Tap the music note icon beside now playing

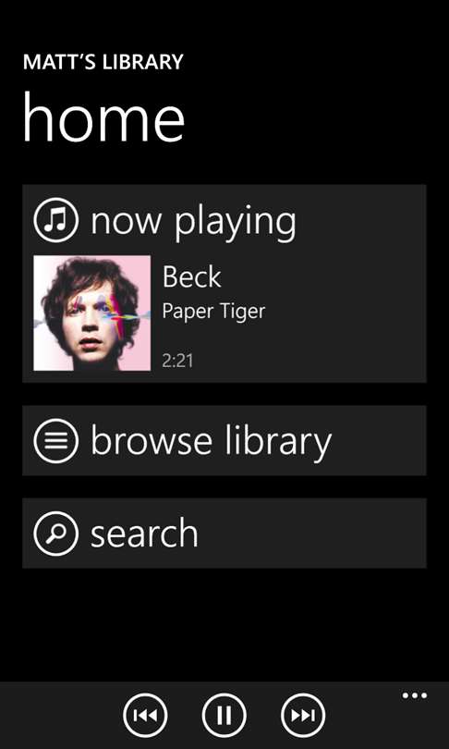(55, 220)
